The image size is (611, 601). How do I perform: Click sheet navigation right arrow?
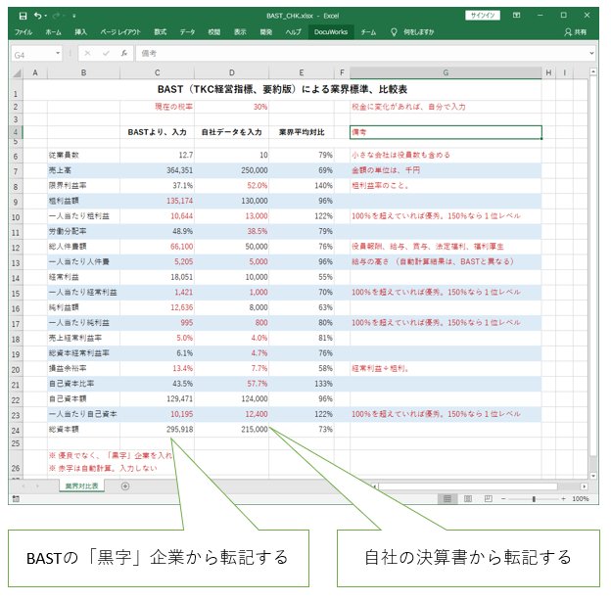(x=38, y=486)
